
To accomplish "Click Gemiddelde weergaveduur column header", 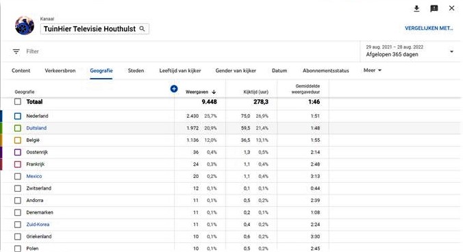I will pos(305,89).
